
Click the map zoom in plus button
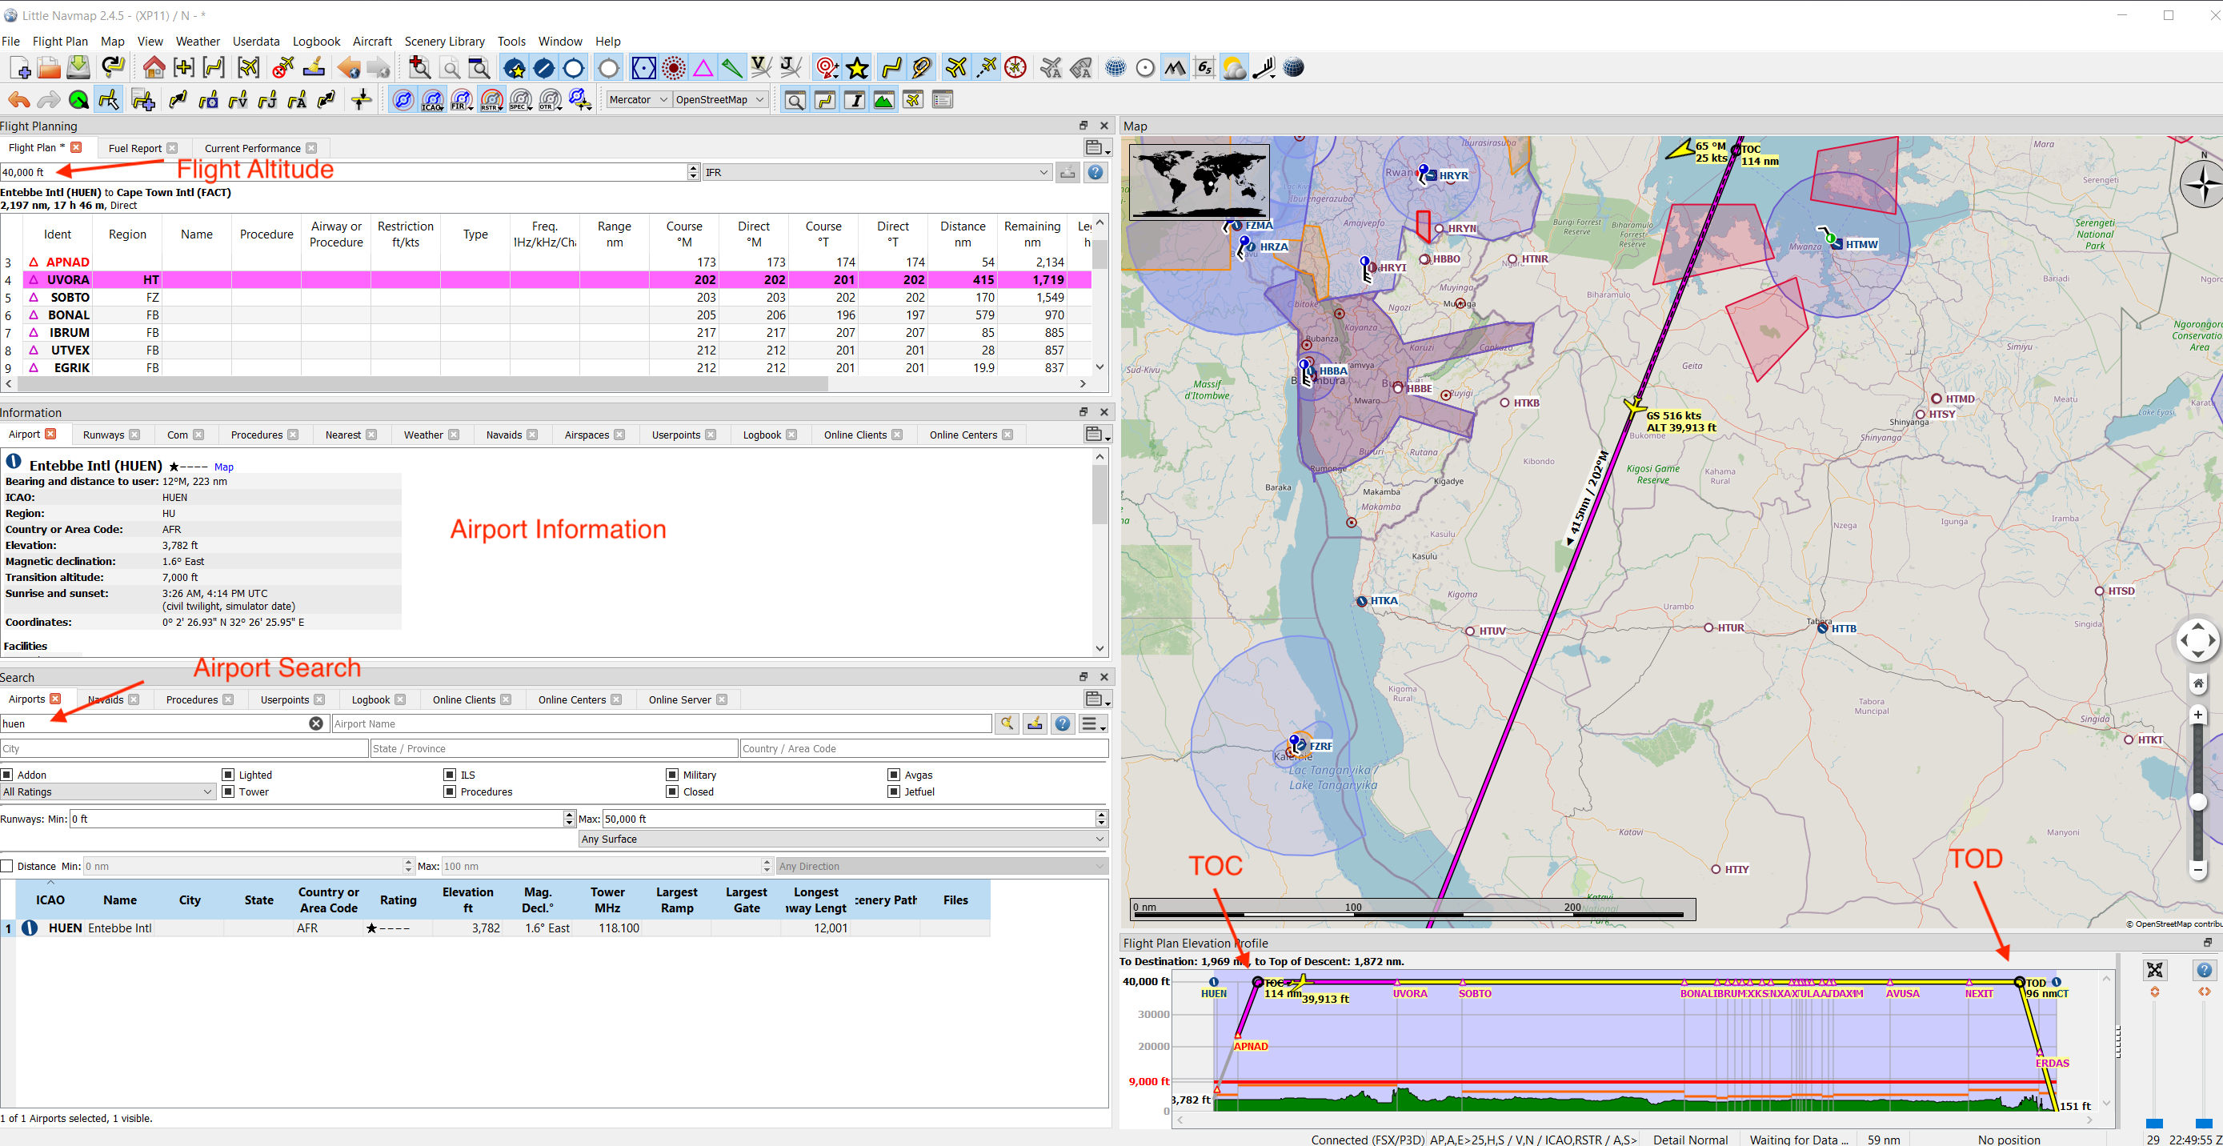pos(2198,715)
